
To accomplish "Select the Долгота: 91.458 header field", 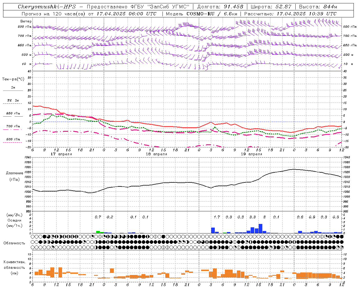I will point(220,7).
